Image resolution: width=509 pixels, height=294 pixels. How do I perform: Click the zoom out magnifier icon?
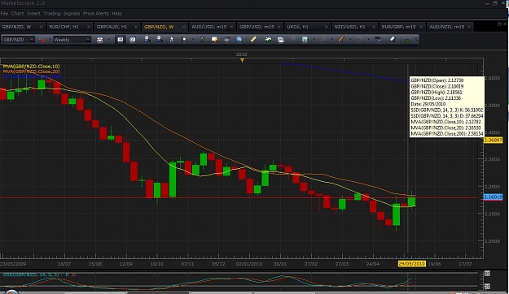160,40
